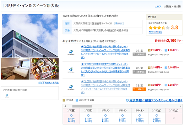Click VIP price icon in 3,280円 plan row
Screen dimensions: 184x126
(x=149, y=85)
